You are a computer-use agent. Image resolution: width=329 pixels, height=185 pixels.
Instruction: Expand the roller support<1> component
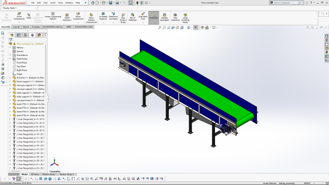[x=10, y=92]
